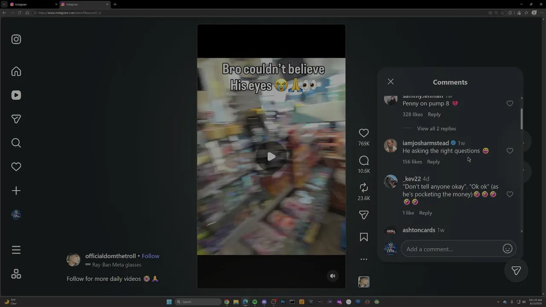Click iamjosharmstead's comment avatar

(x=391, y=146)
